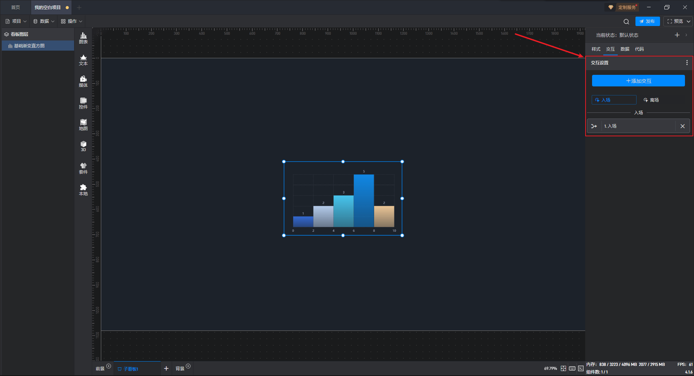
Task: Go to the 首页 home tab
Action: click(16, 7)
